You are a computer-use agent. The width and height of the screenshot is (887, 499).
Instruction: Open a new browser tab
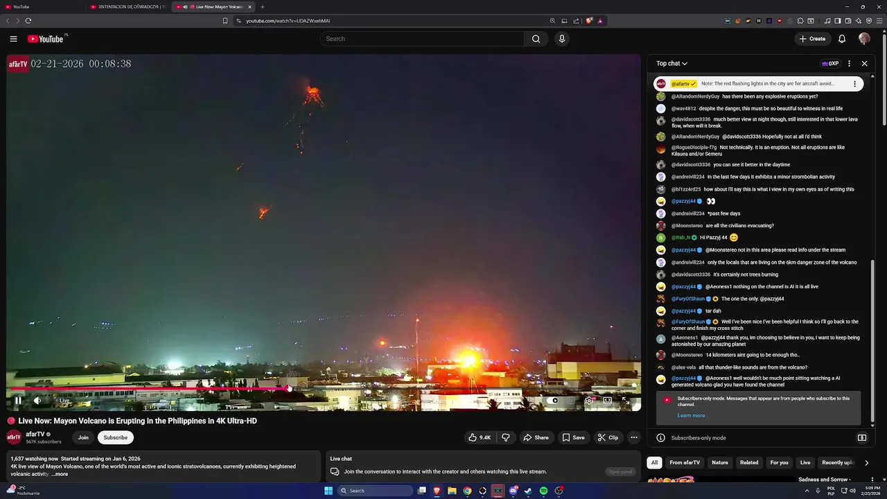[262, 7]
